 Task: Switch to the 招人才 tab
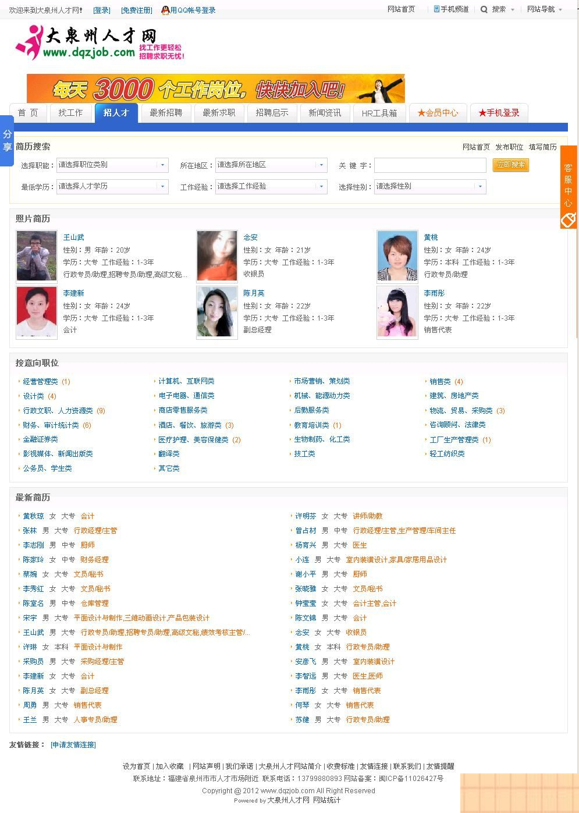tap(116, 112)
